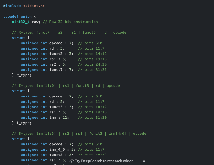Click the typedef union line

(x=20, y=17)
